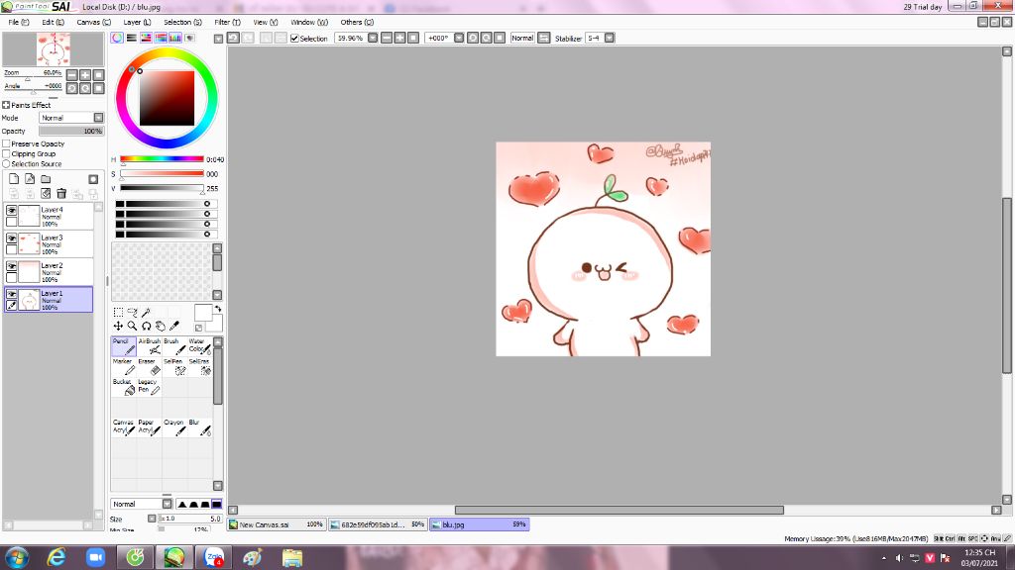This screenshot has width=1015, height=570.
Task: Select the flat brush edge shape
Action: point(217,504)
